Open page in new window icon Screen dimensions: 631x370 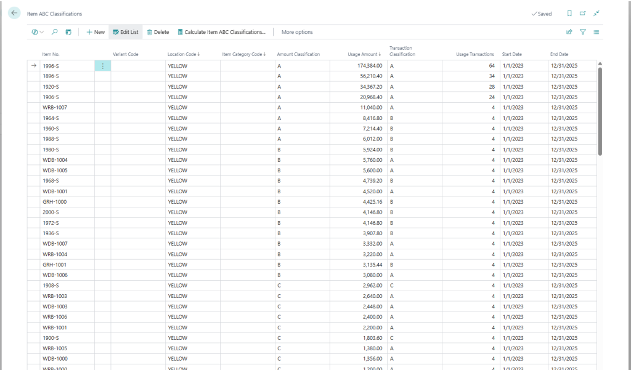click(582, 14)
